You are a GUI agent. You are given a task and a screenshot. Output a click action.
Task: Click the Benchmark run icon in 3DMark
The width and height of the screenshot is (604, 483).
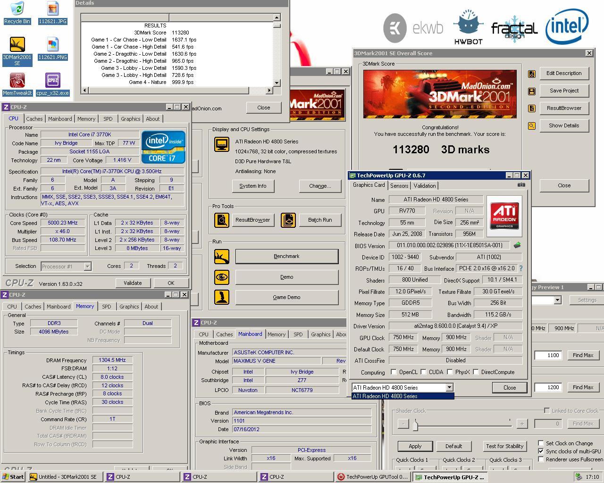pos(221,257)
